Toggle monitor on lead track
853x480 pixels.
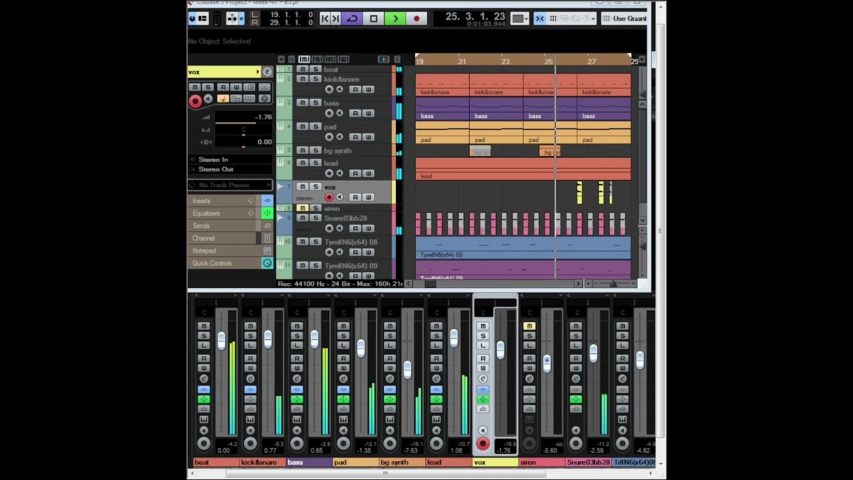click(x=340, y=173)
